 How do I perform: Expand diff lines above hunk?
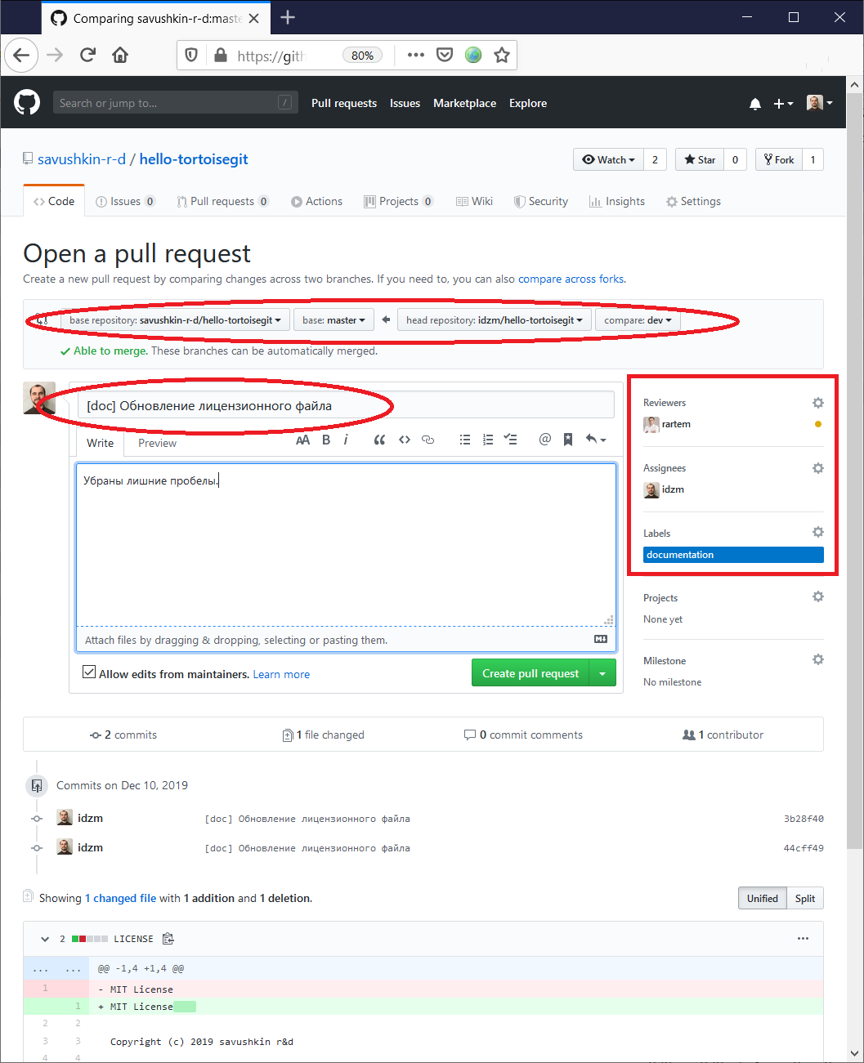pyautogui.click(x=56, y=968)
